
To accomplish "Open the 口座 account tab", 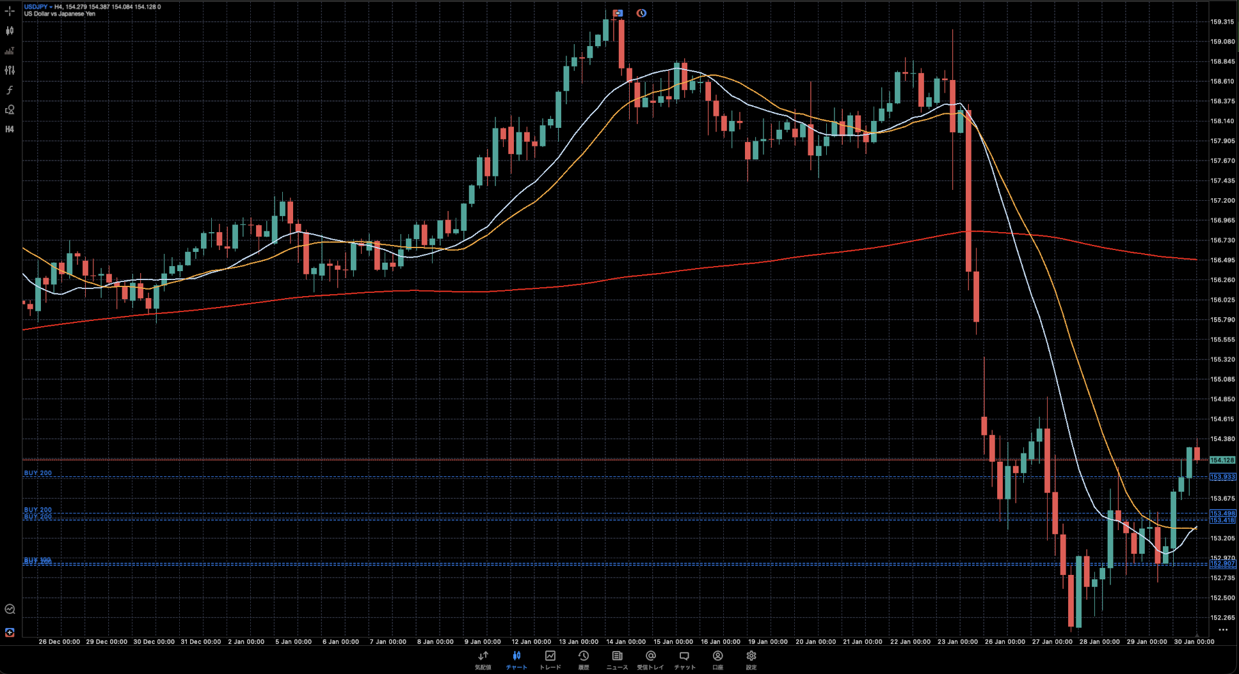I will (x=717, y=660).
